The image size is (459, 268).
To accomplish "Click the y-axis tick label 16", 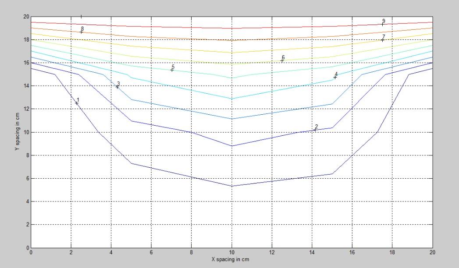I will [x=26, y=63].
